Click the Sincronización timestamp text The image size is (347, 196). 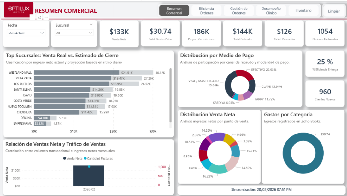[262, 190]
